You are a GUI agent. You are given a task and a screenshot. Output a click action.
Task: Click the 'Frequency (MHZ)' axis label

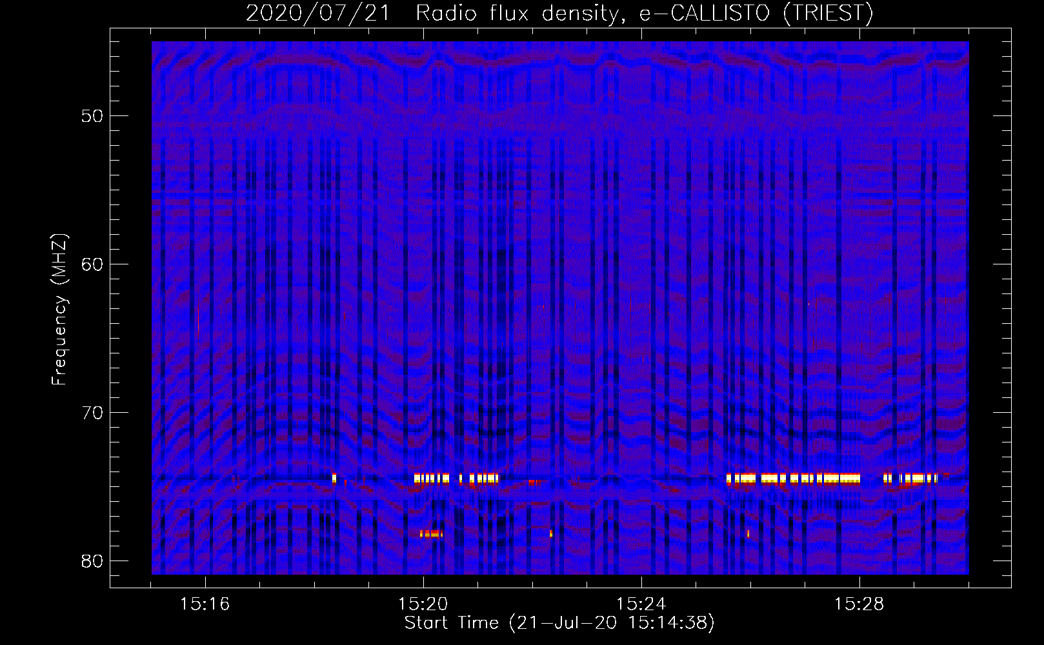click(59, 310)
